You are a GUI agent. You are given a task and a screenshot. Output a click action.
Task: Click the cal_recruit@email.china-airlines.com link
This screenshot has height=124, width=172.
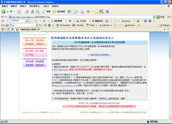coord(103,103)
